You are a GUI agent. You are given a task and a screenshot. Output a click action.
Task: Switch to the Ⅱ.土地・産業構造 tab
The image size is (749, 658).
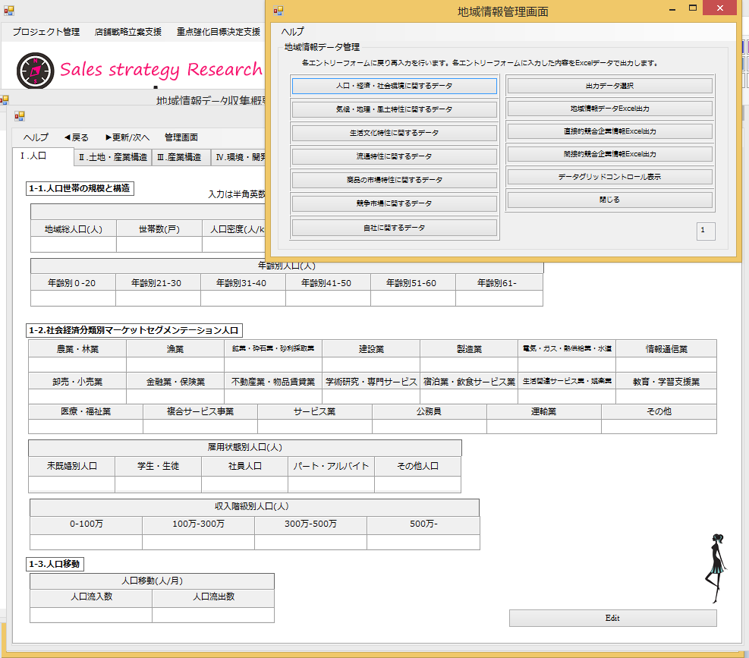(112, 157)
